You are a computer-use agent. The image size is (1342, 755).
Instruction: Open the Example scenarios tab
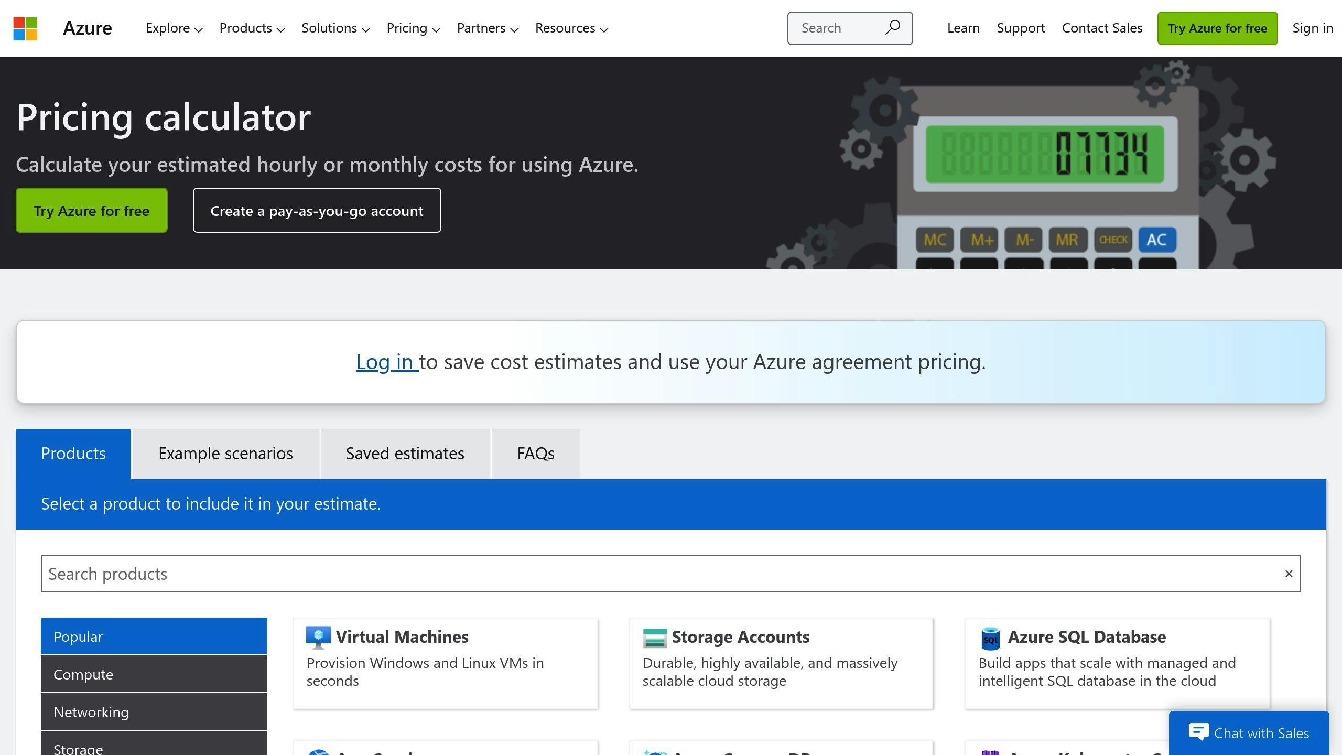pos(225,452)
